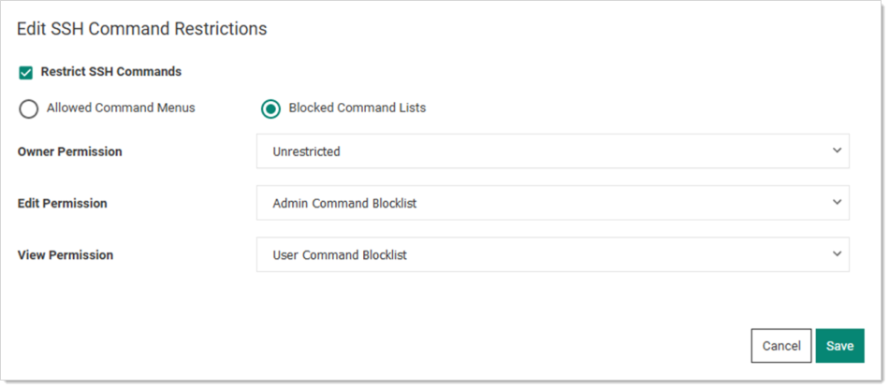
Task: Click the Edit SSH Command Restrictions title
Action: click(x=141, y=29)
